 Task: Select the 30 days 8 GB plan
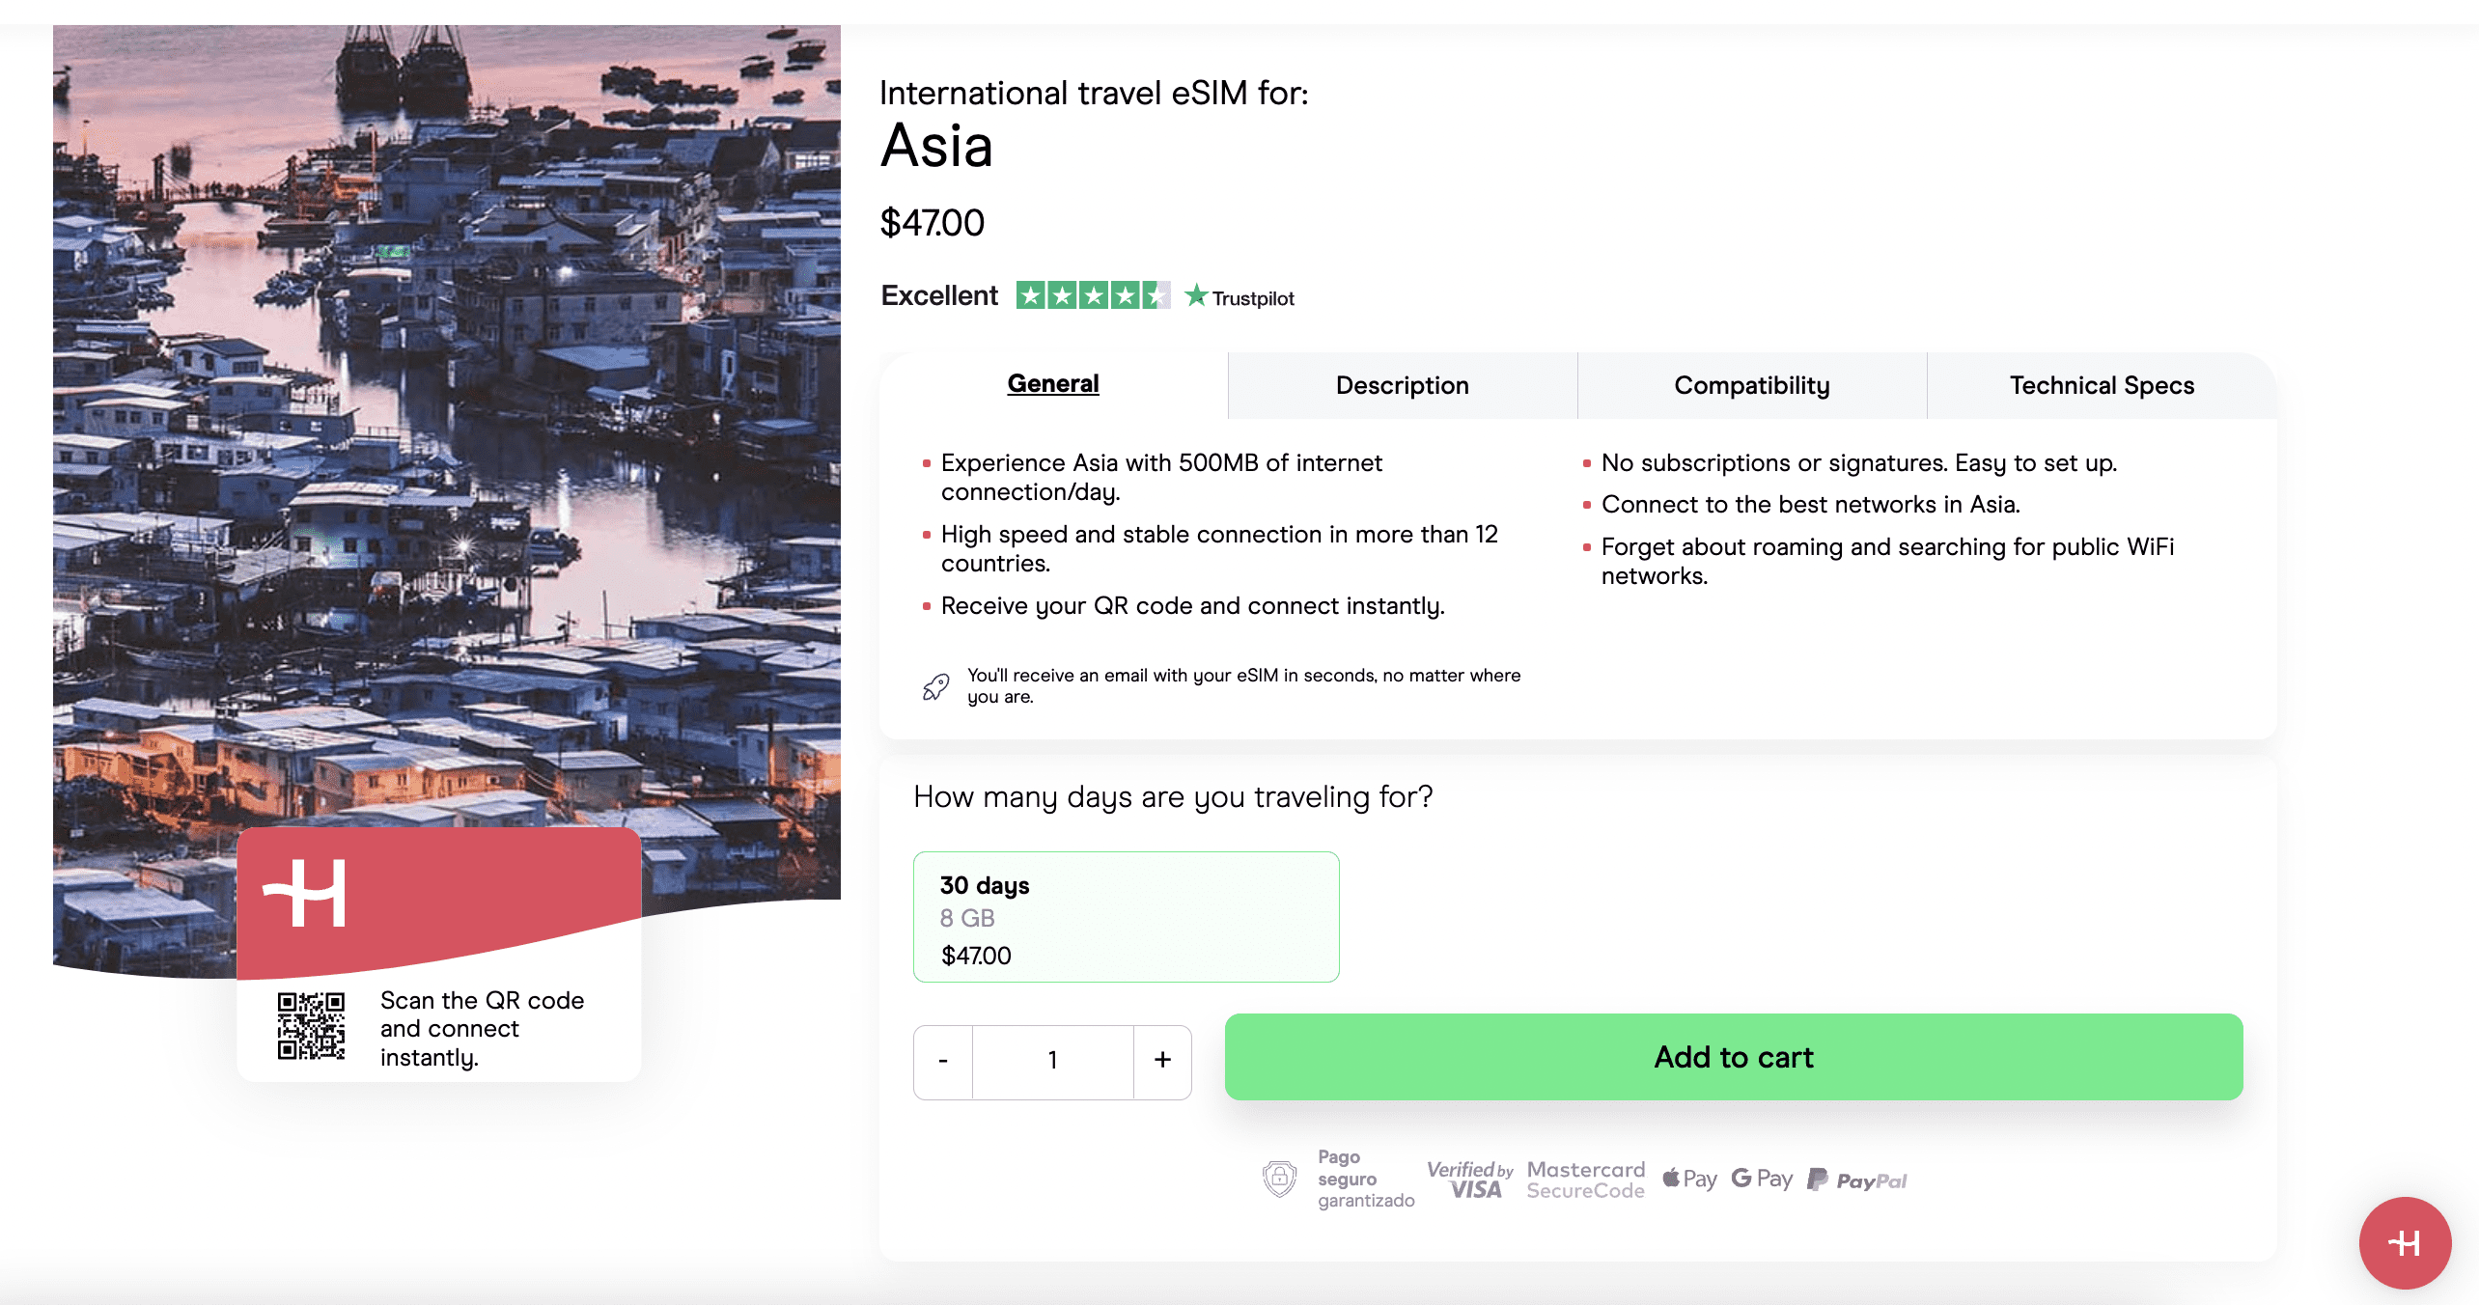pyautogui.click(x=1126, y=917)
